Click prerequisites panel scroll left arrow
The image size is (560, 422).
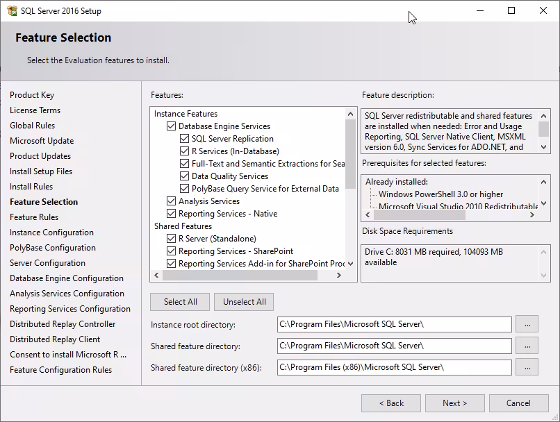click(x=368, y=214)
